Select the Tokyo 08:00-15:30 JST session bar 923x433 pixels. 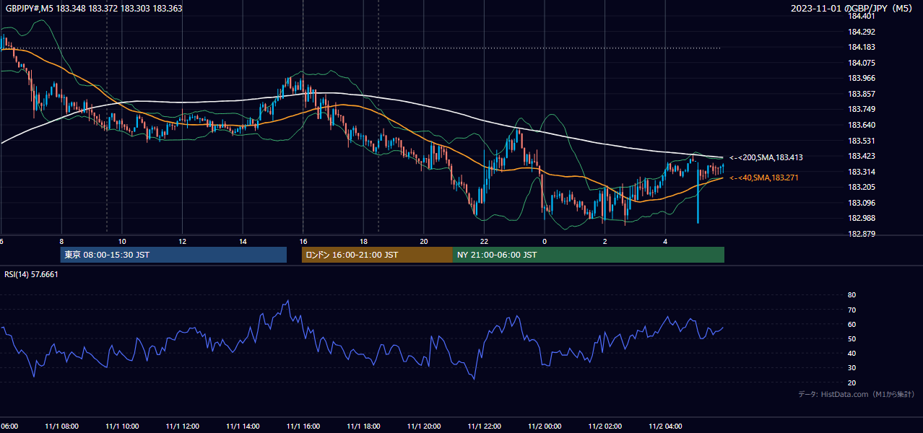173,255
